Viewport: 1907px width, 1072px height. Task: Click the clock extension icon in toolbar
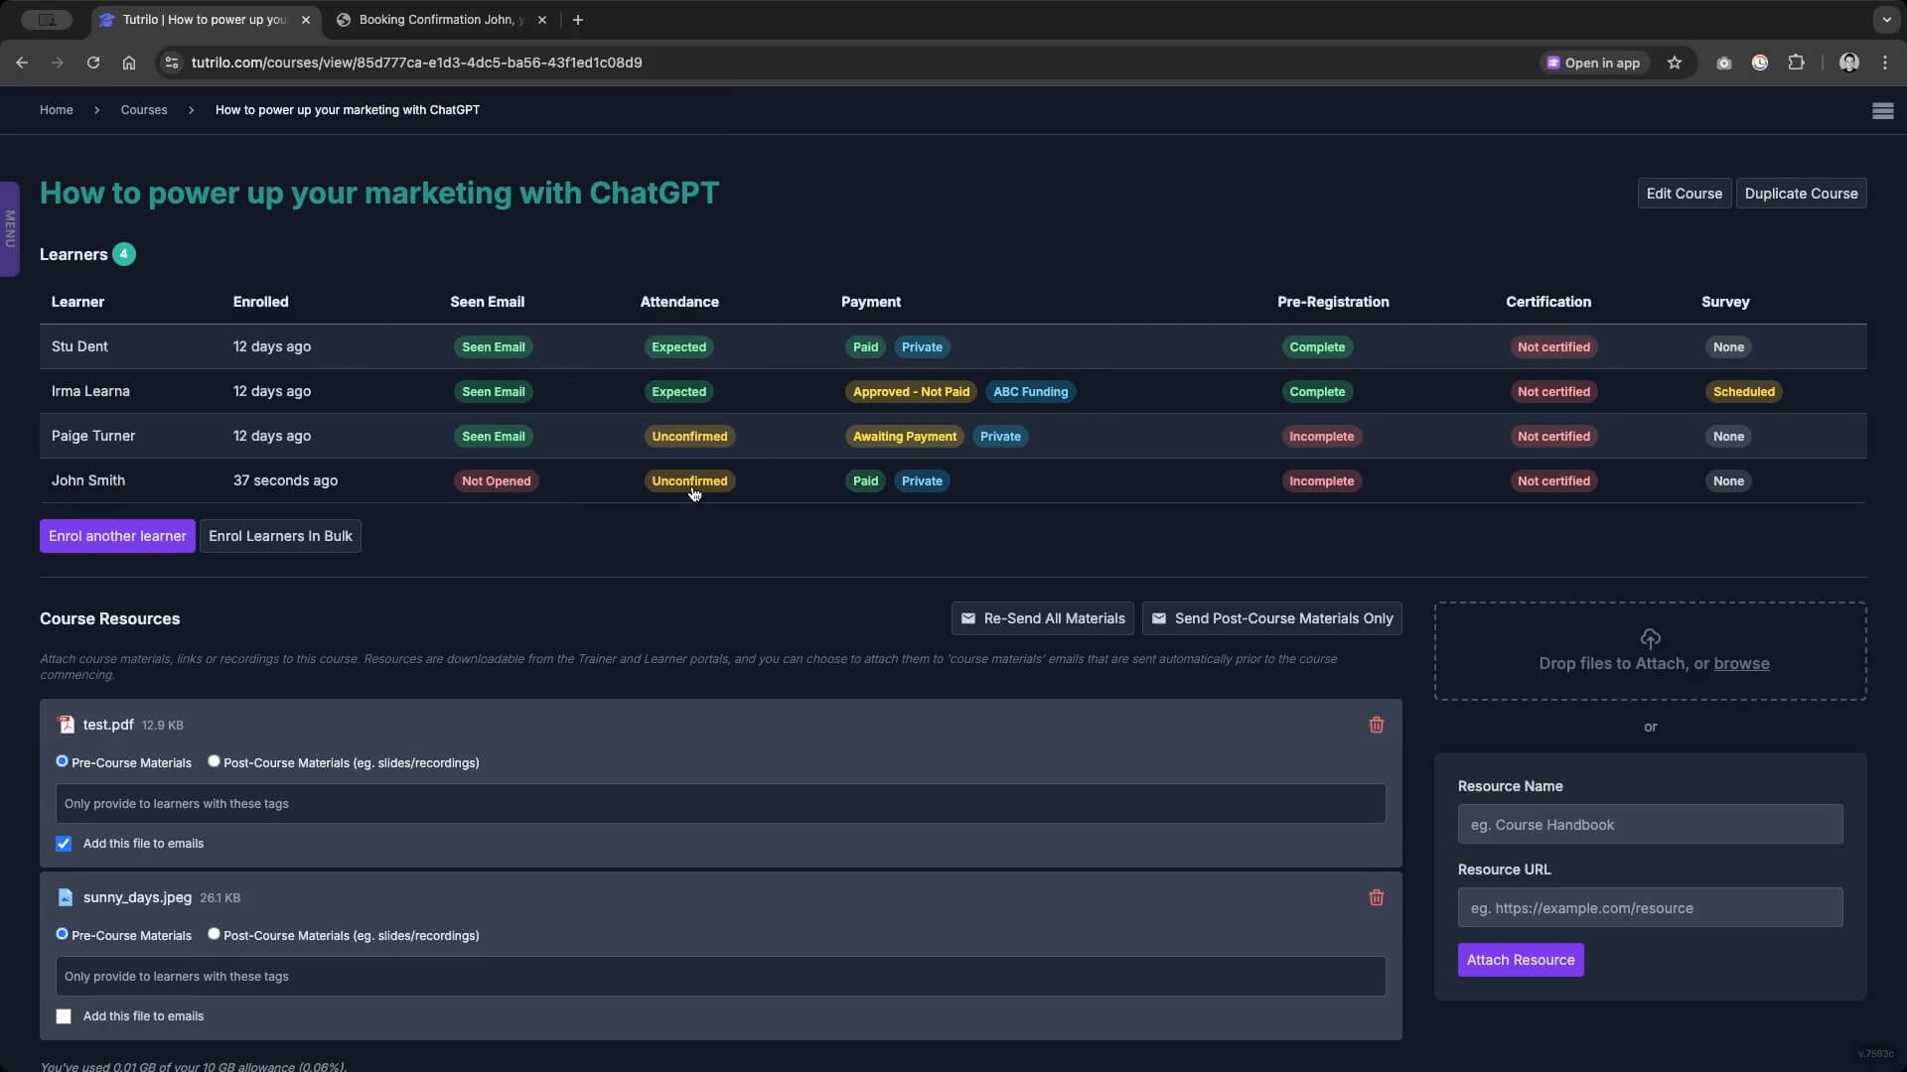pos(1760,63)
